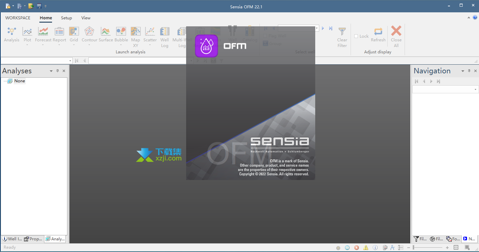Image resolution: width=479 pixels, height=252 pixels.
Task: Go to previous item in Navigation pane
Action: [x=424, y=81]
